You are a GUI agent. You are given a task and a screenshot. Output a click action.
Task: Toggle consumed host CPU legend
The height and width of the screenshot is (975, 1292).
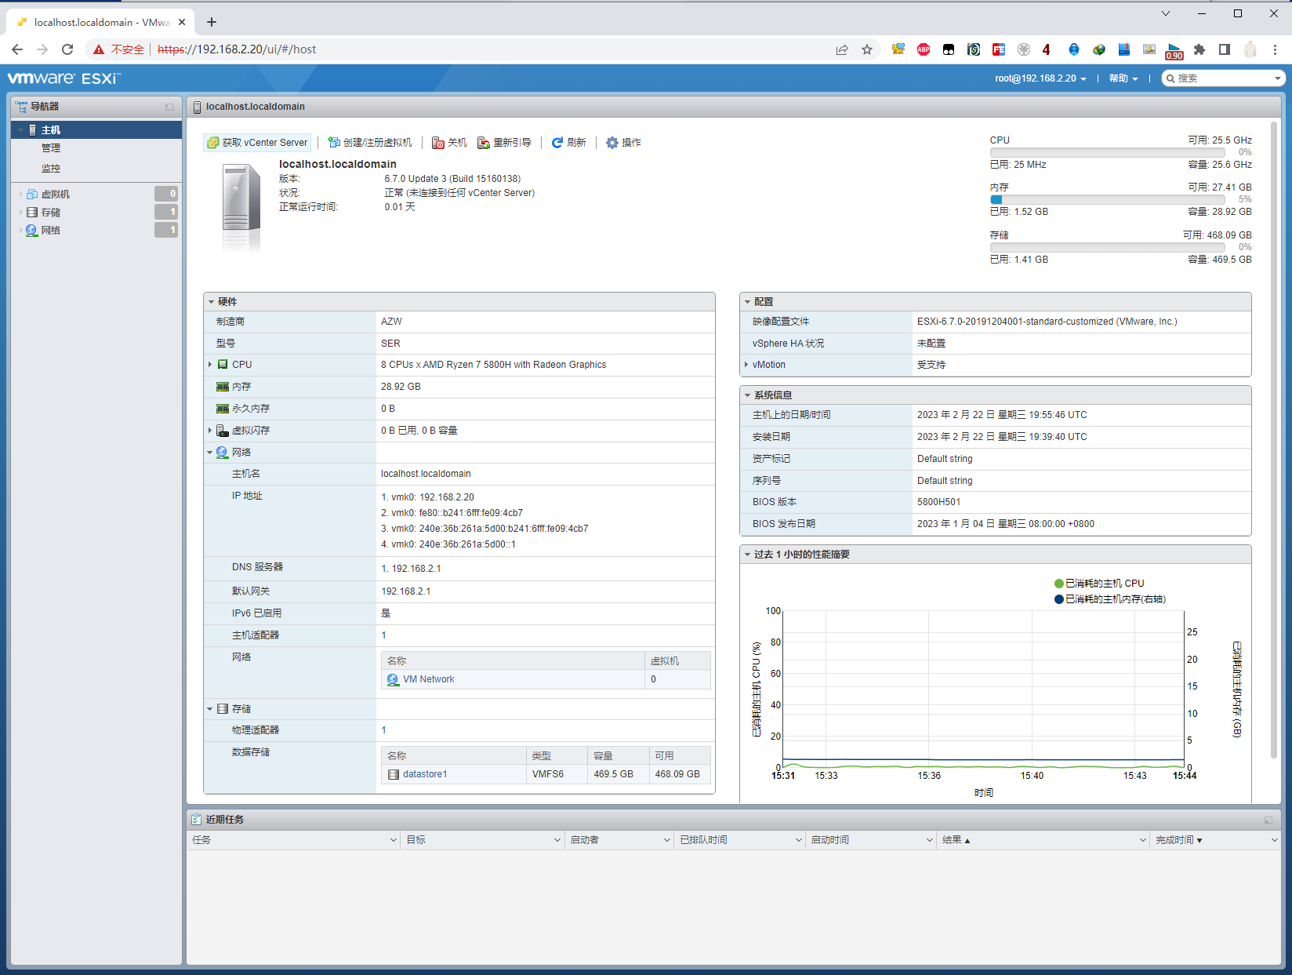[x=1099, y=584]
